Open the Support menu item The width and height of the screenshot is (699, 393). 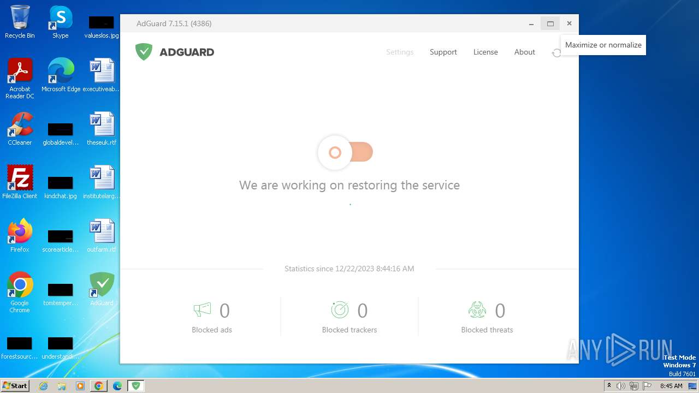443,52
